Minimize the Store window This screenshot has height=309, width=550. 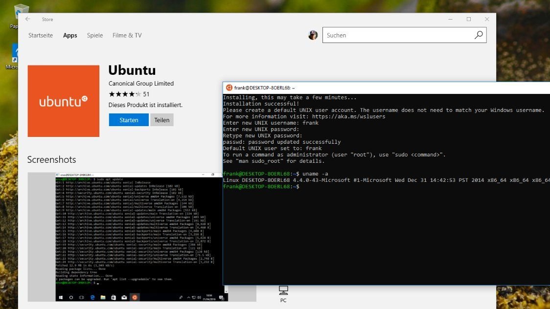coord(450,19)
